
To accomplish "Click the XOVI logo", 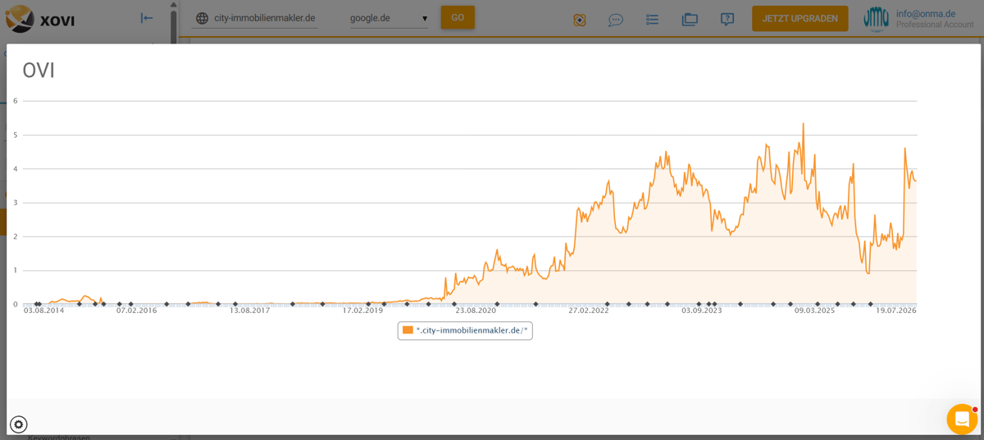I will (x=39, y=19).
